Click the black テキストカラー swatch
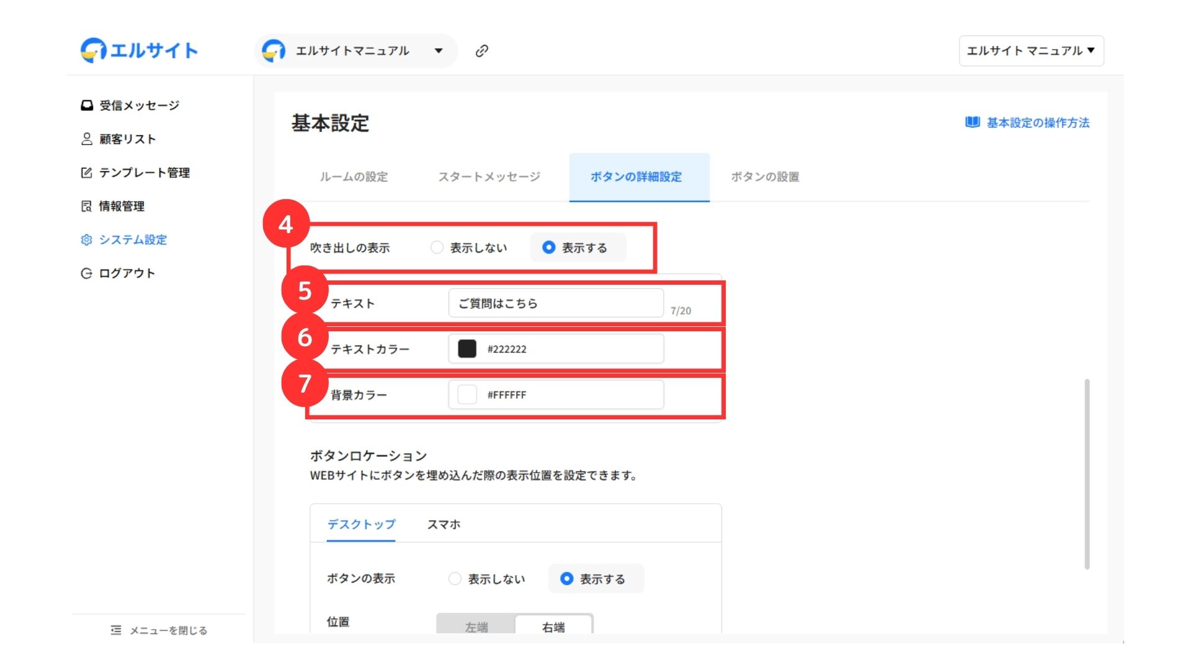1191x670 pixels. tap(467, 349)
